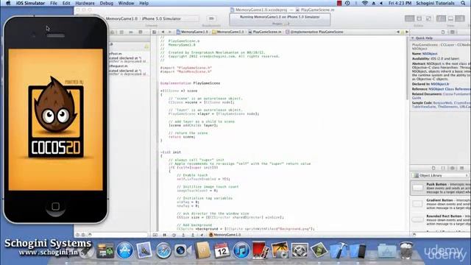Select the Standard editor button

point(409,18)
